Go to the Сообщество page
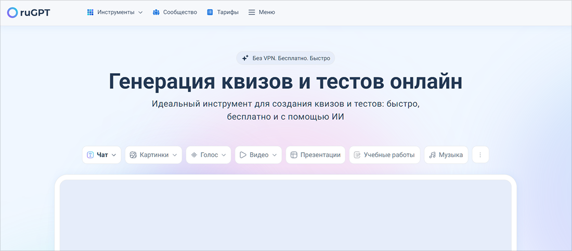The width and height of the screenshot is (572, 251). coord(180,12)
